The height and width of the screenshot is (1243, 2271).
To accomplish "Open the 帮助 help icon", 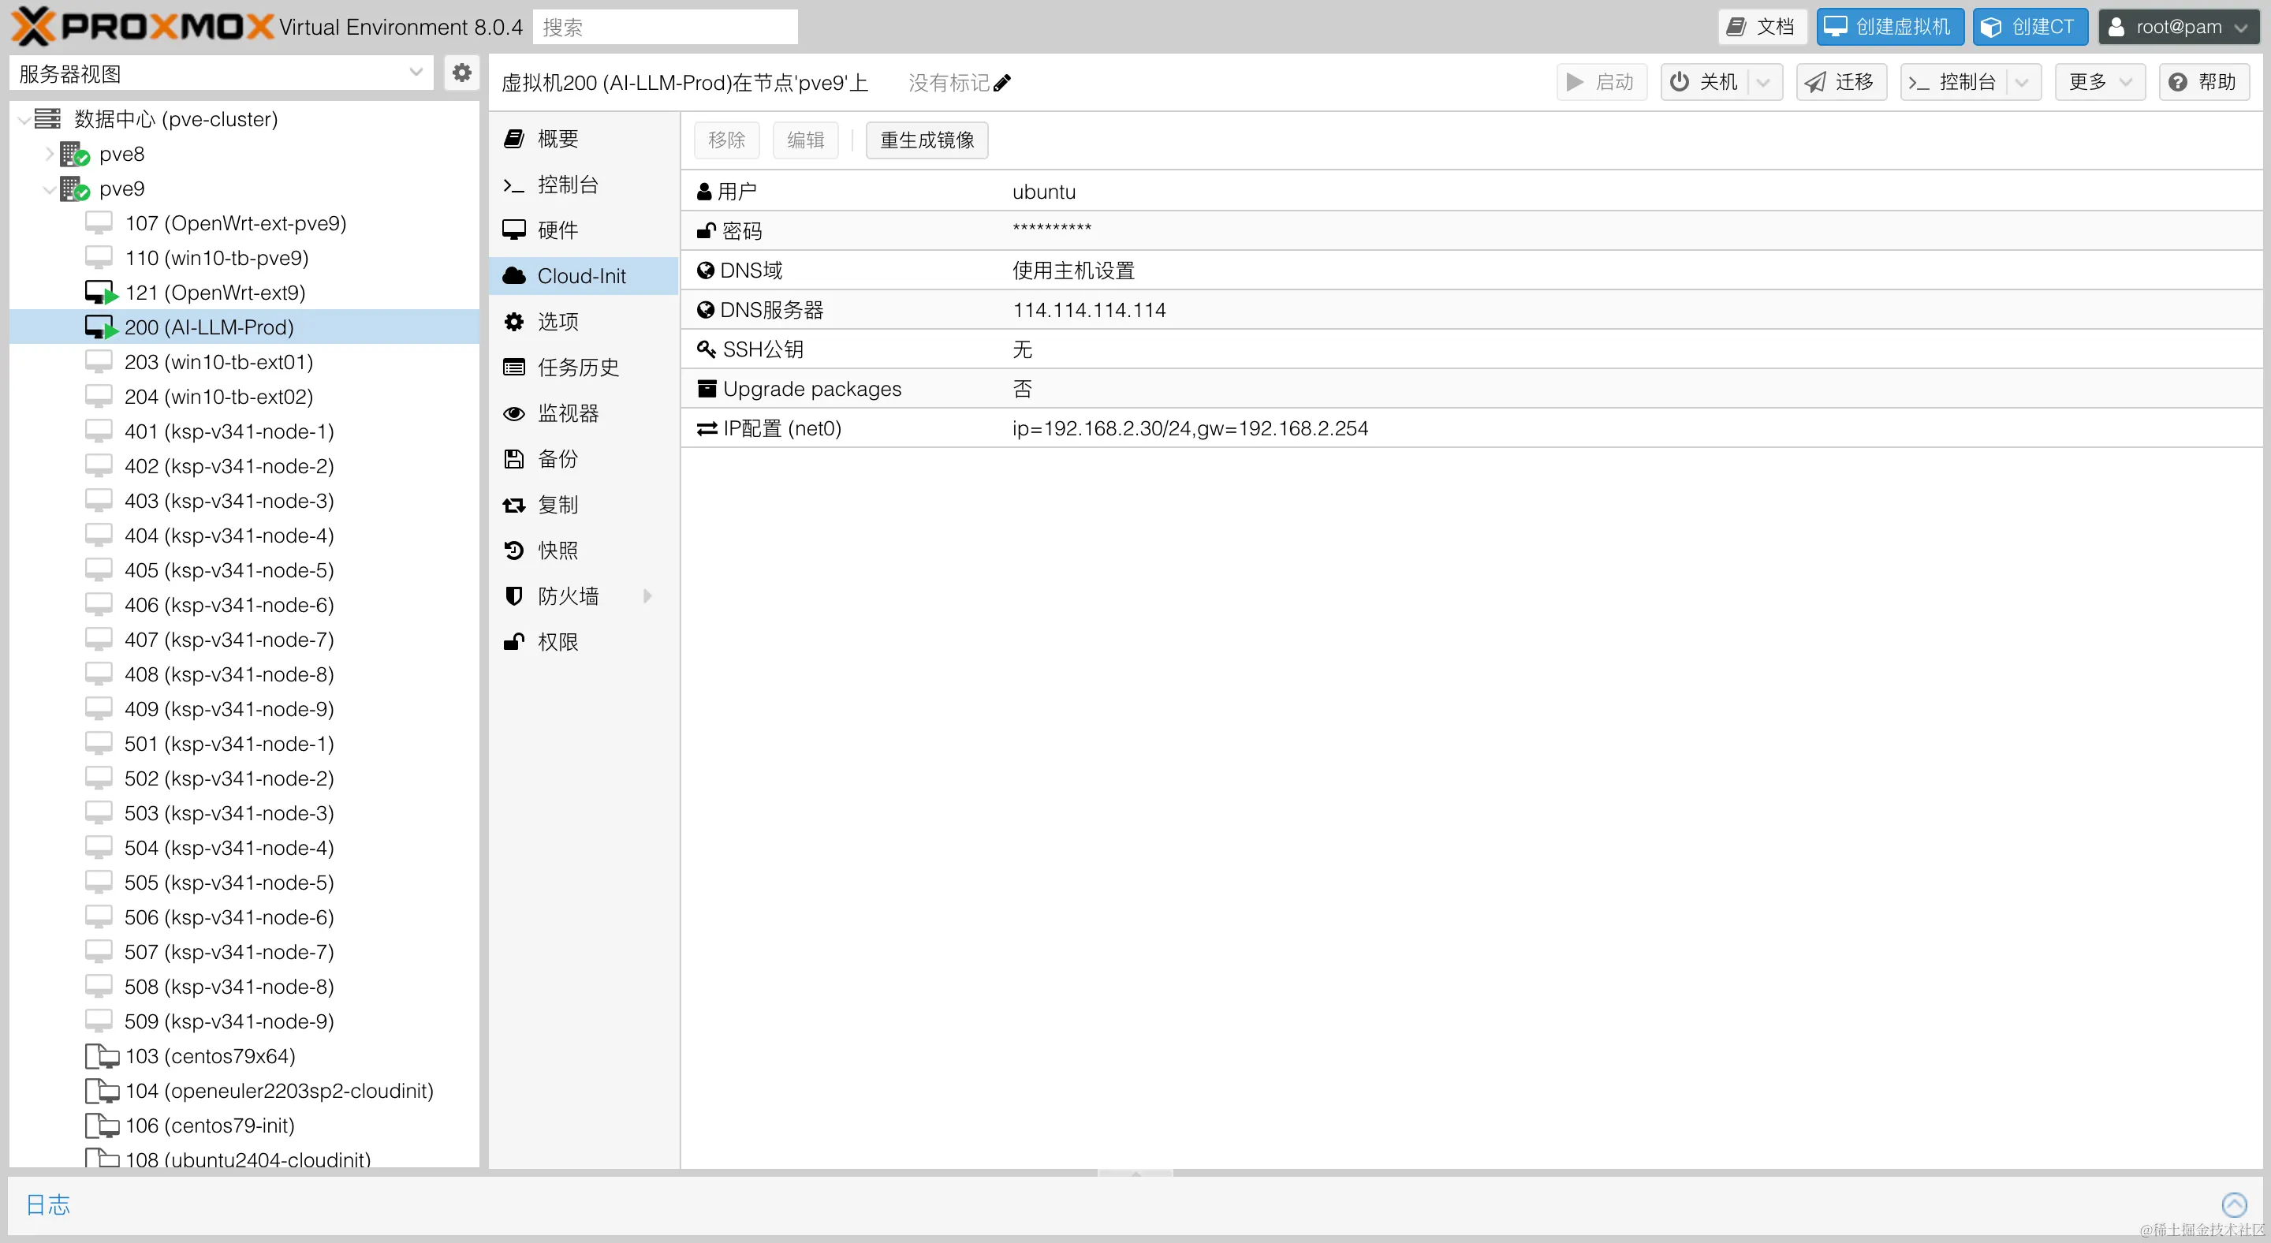I will [2177, 81].
